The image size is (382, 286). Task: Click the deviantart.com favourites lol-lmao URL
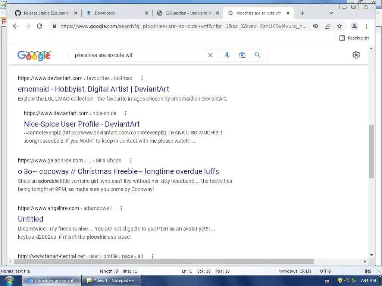coord(75,78)
